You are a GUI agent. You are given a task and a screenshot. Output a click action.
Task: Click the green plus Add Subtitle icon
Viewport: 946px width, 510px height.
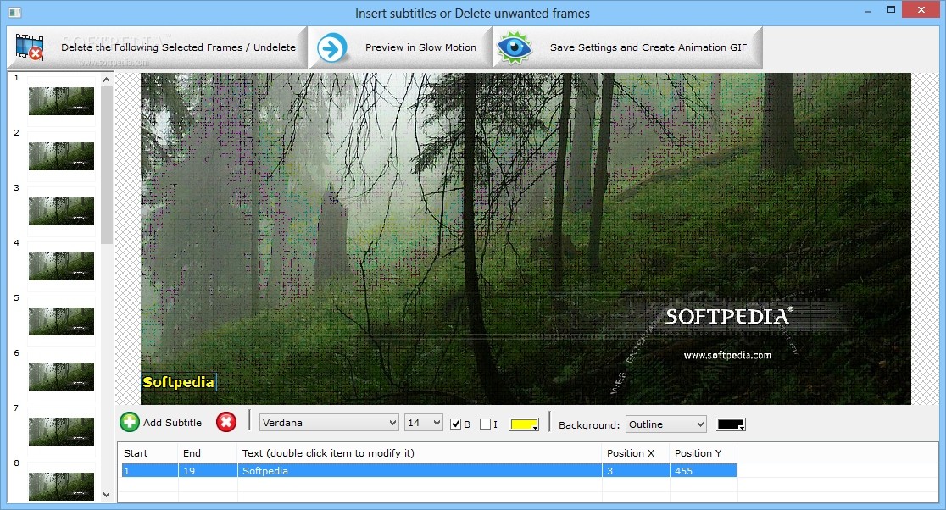129,422
